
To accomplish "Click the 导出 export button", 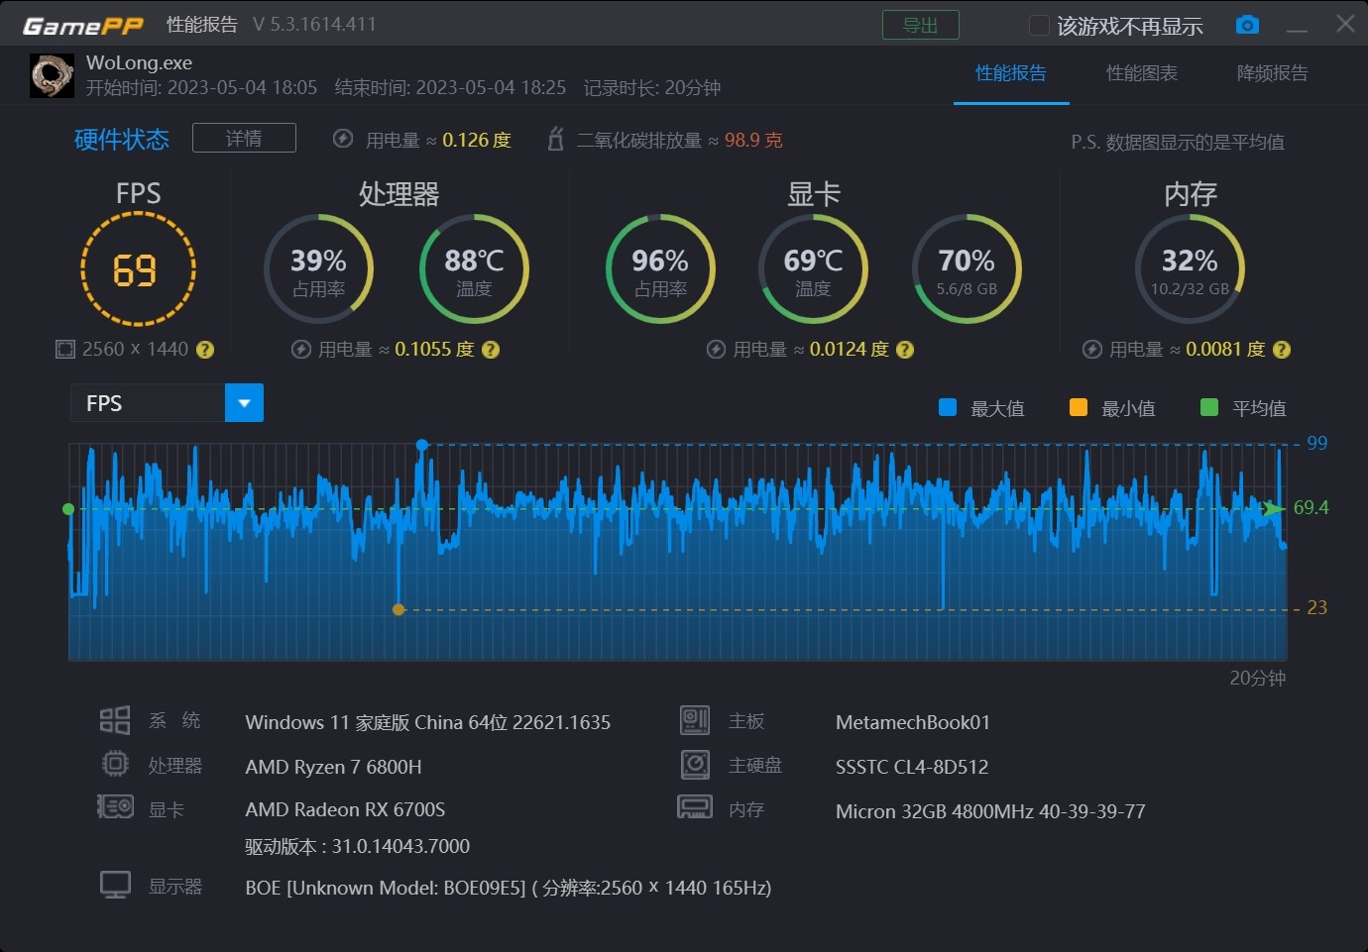I will [x=920, y=25].
